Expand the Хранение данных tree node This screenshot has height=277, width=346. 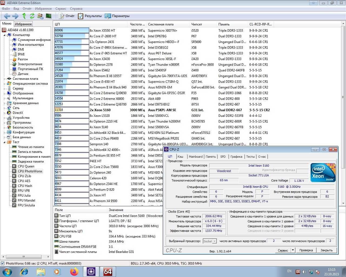point(4,103)
